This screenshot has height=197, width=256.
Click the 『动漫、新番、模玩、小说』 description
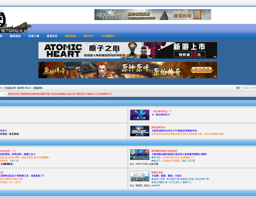pos(167,176)
